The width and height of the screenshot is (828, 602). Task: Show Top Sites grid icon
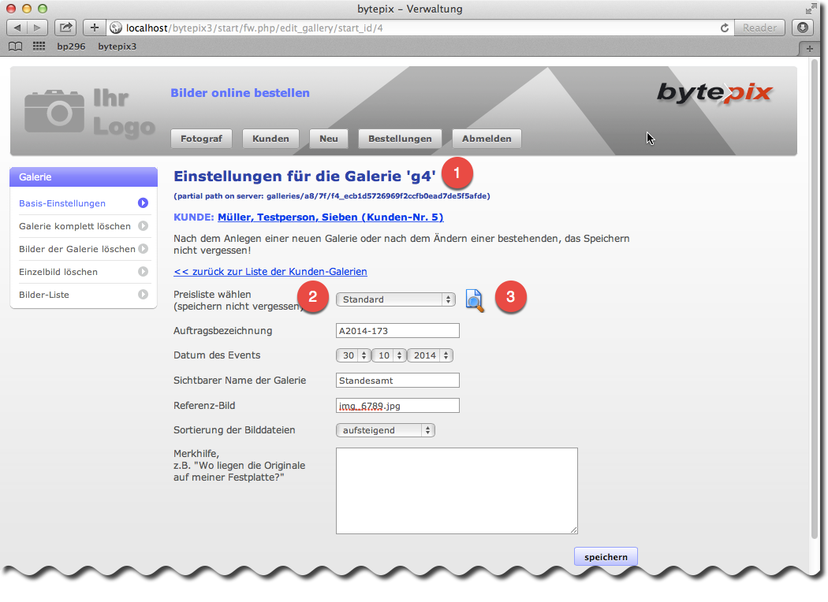coord(39,46)
